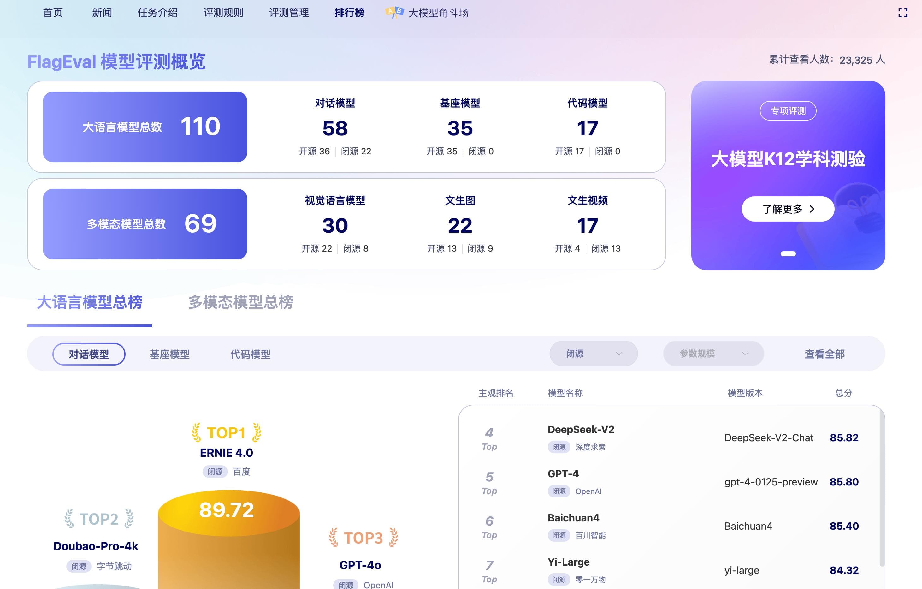
Task: Click the Baichuan4 model name
Action: tap(573, 518)
